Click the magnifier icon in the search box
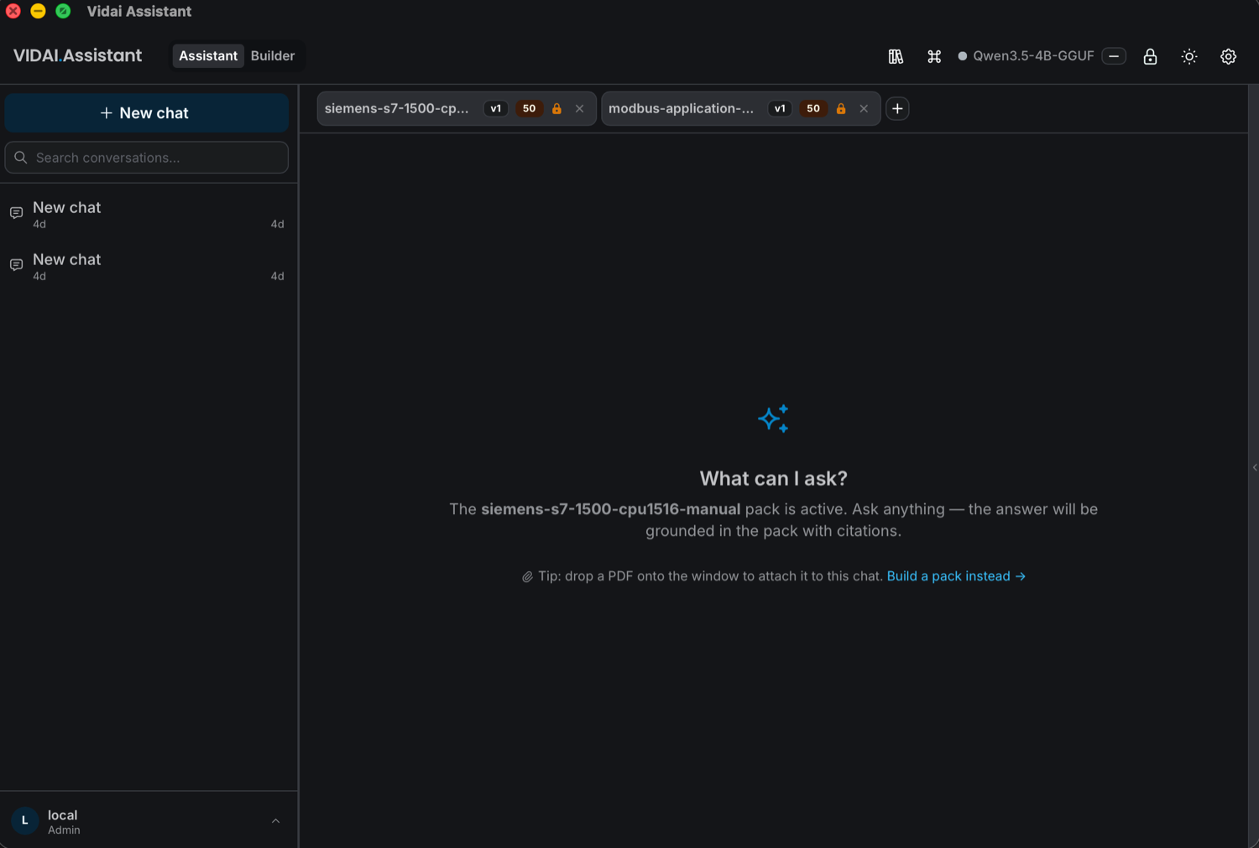Image resolution: width=1259 pixels, height=848 pixels. pyautogui.click(x=21, y=158)
